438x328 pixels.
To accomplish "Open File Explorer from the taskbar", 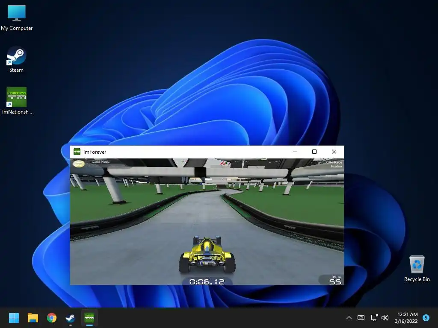I will (x=33, y=318).
